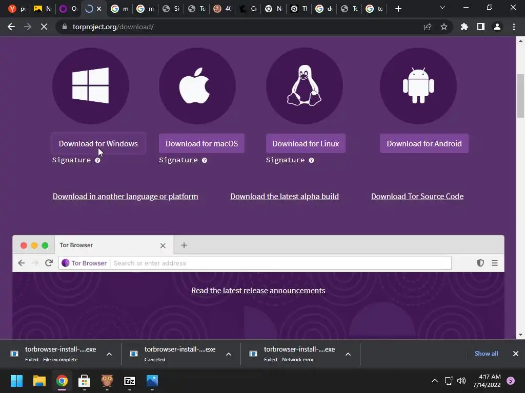
Task: Switch to the tab labeled Ti
Action: point(299,9)
